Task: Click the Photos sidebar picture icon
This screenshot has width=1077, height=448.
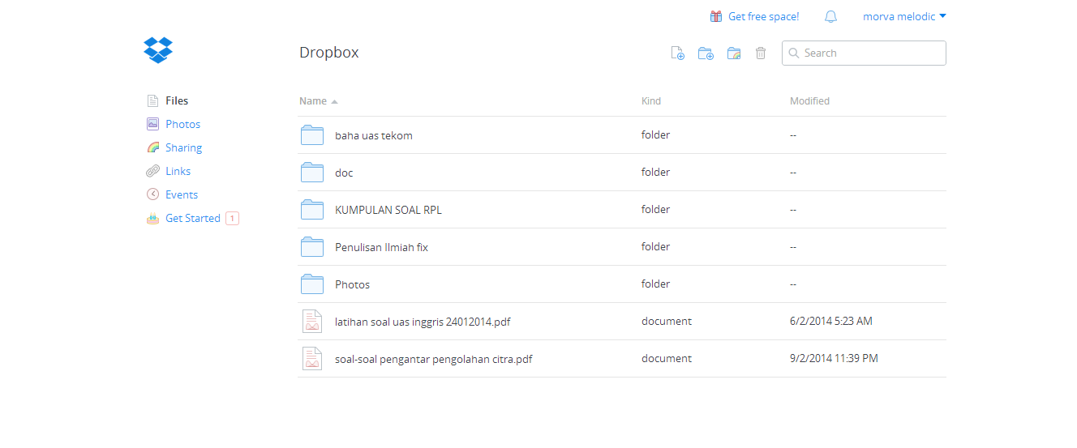Action: [x=152, y=124]
